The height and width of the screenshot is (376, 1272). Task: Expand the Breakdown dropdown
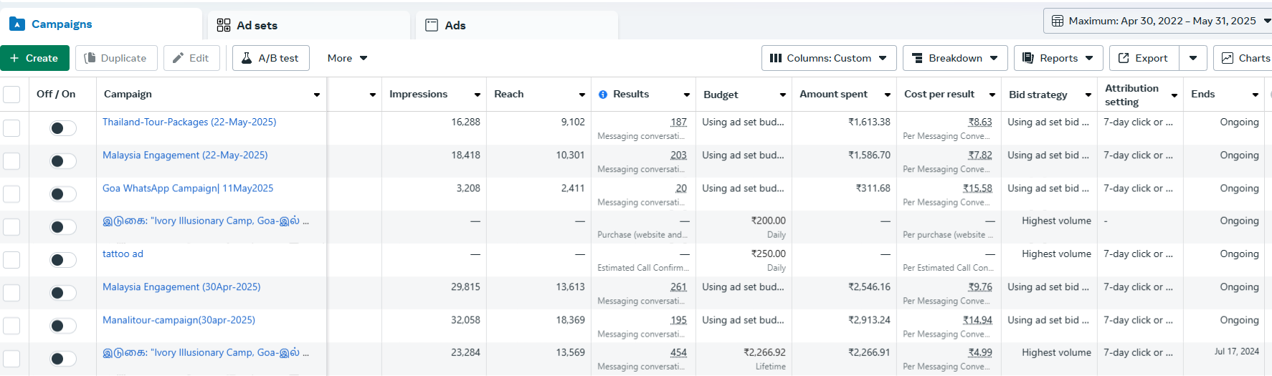[x=954, y=58]
